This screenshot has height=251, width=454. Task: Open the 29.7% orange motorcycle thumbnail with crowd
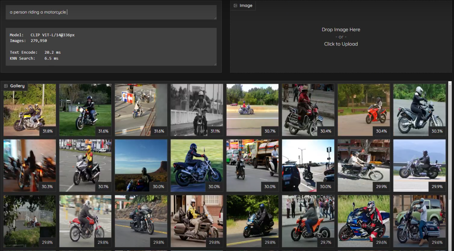(308, 221)
